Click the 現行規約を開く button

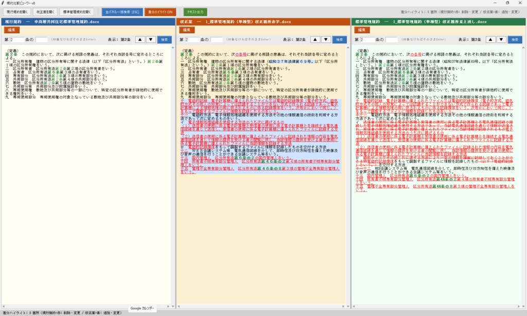point(17,12)
